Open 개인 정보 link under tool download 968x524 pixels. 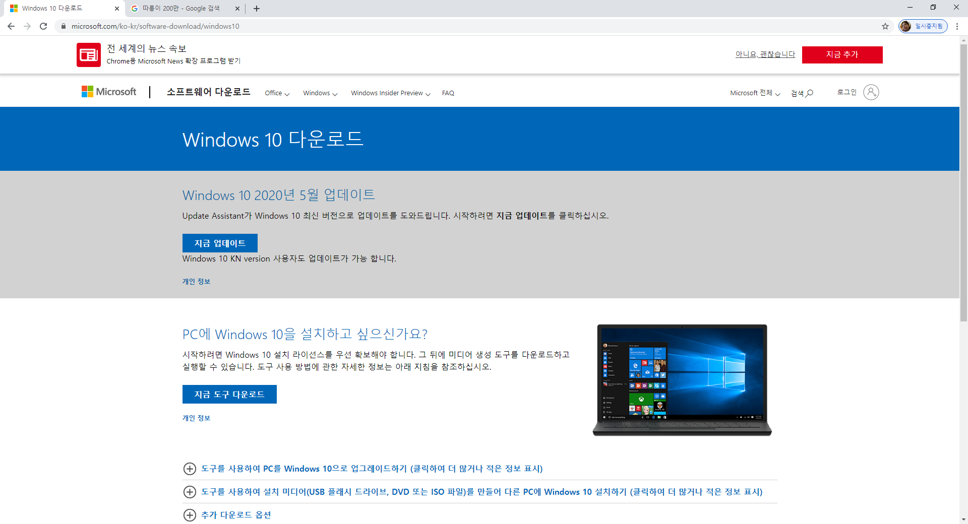(x=196, y=418)
